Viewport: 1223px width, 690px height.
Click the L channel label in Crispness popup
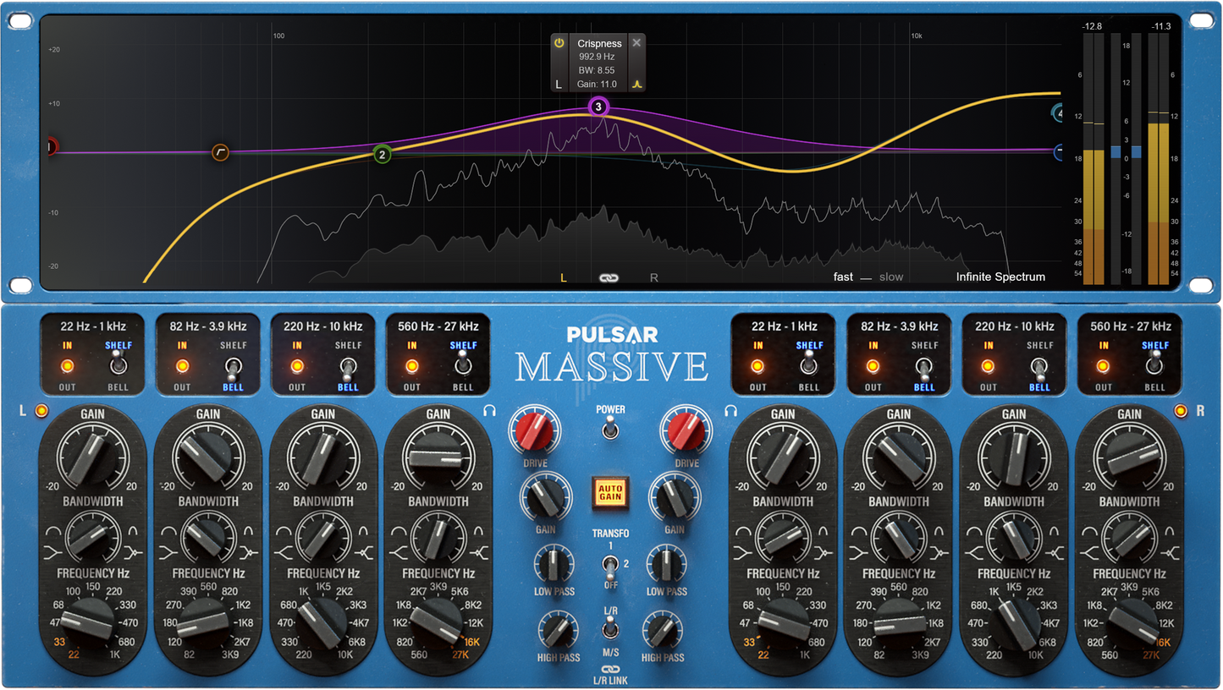coord(559,85)
